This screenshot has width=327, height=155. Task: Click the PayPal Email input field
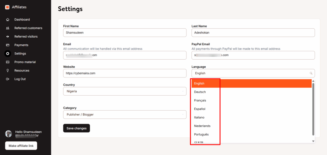253,55
